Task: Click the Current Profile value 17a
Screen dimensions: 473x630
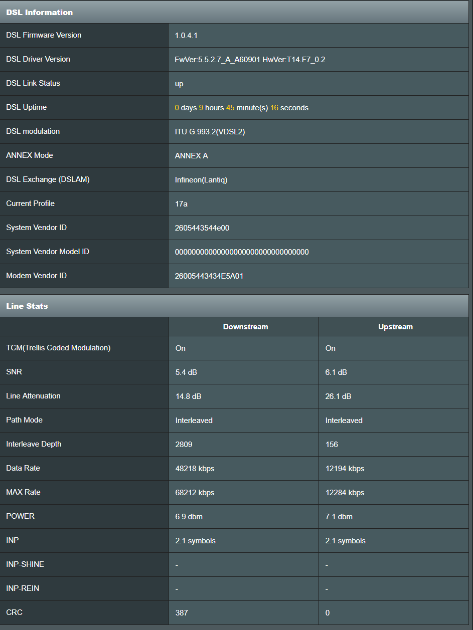Action: pos(181,204)
